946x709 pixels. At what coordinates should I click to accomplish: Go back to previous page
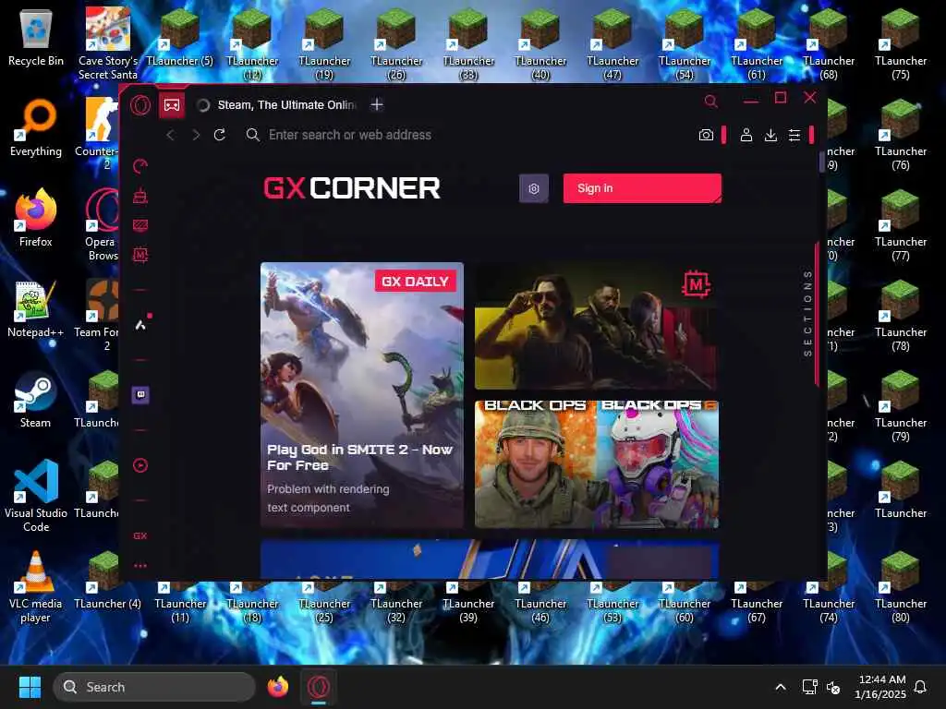pos(171,135)
